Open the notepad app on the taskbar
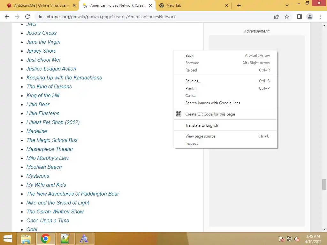327x245 pixels. pos(65,239)
